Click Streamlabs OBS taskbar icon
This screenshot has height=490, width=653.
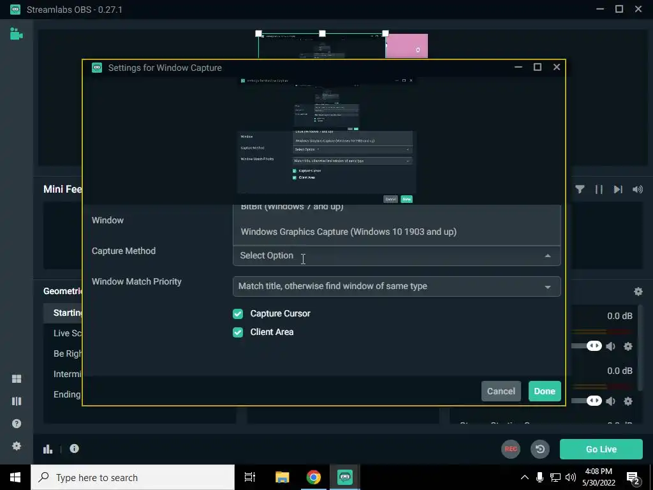tap(345, 477)
